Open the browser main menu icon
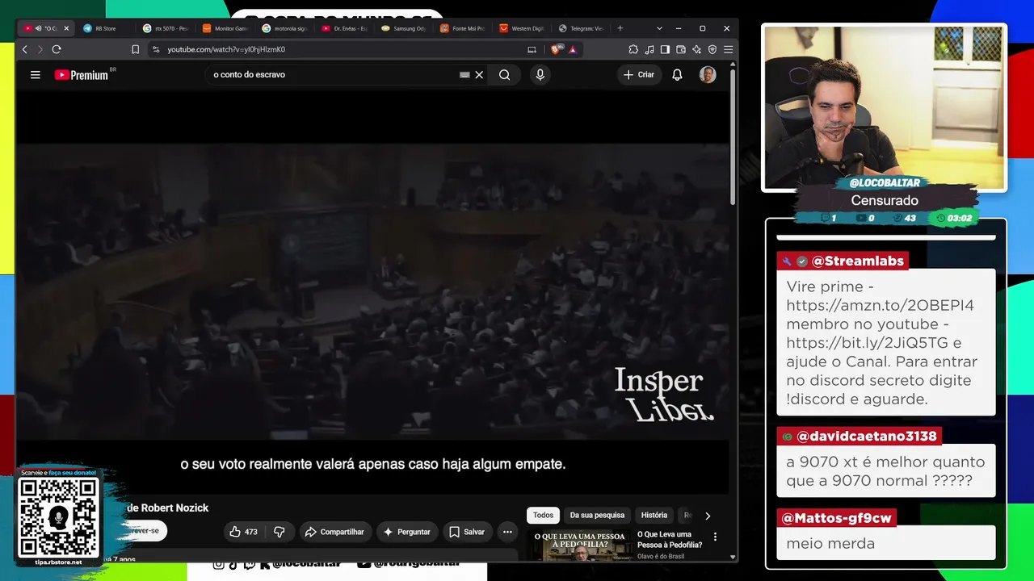The width and height of the screenshot is (1034, 581). (728, 49)
